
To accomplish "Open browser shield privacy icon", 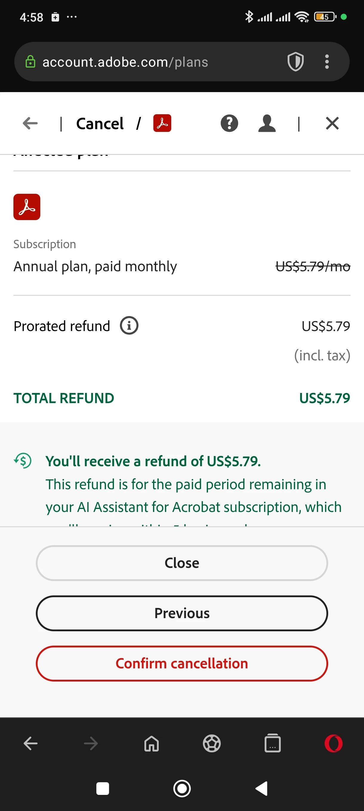I will [x=296, y=62].
